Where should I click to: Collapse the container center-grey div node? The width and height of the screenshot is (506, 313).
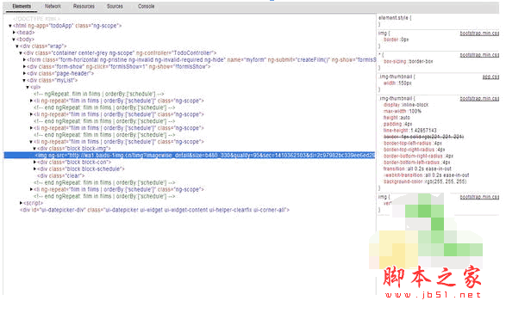coord(21,53)
